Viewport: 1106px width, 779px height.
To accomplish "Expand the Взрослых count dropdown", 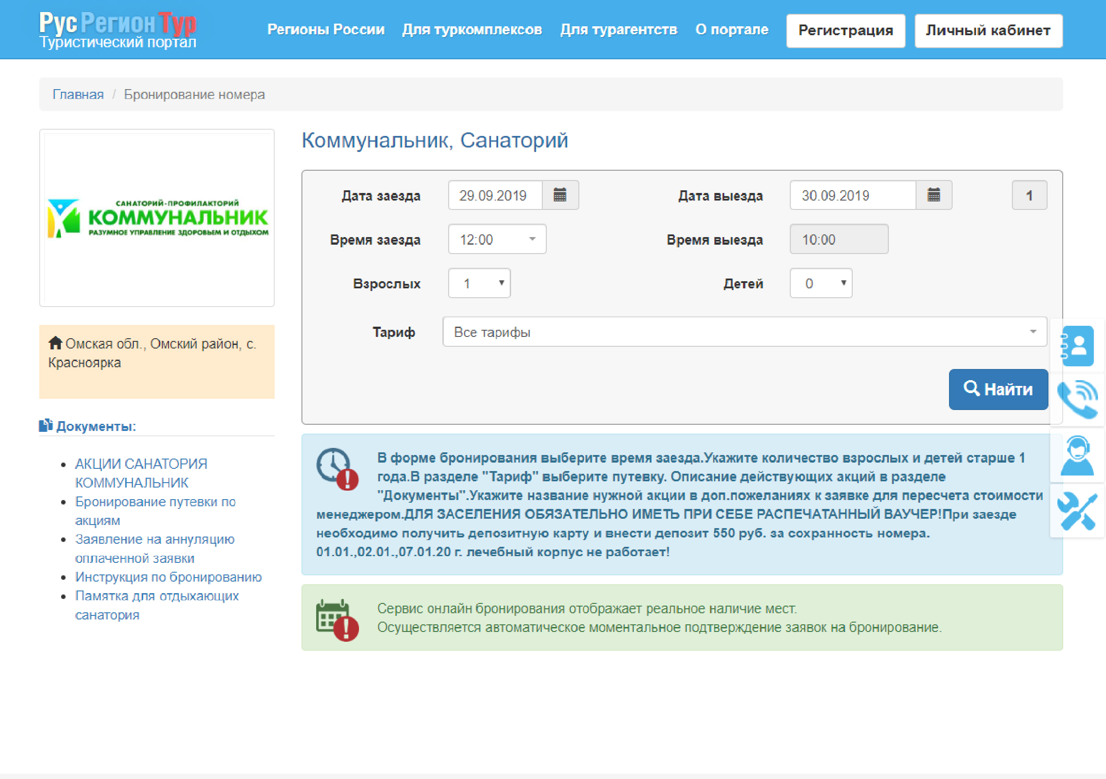I will click(479, 283).
